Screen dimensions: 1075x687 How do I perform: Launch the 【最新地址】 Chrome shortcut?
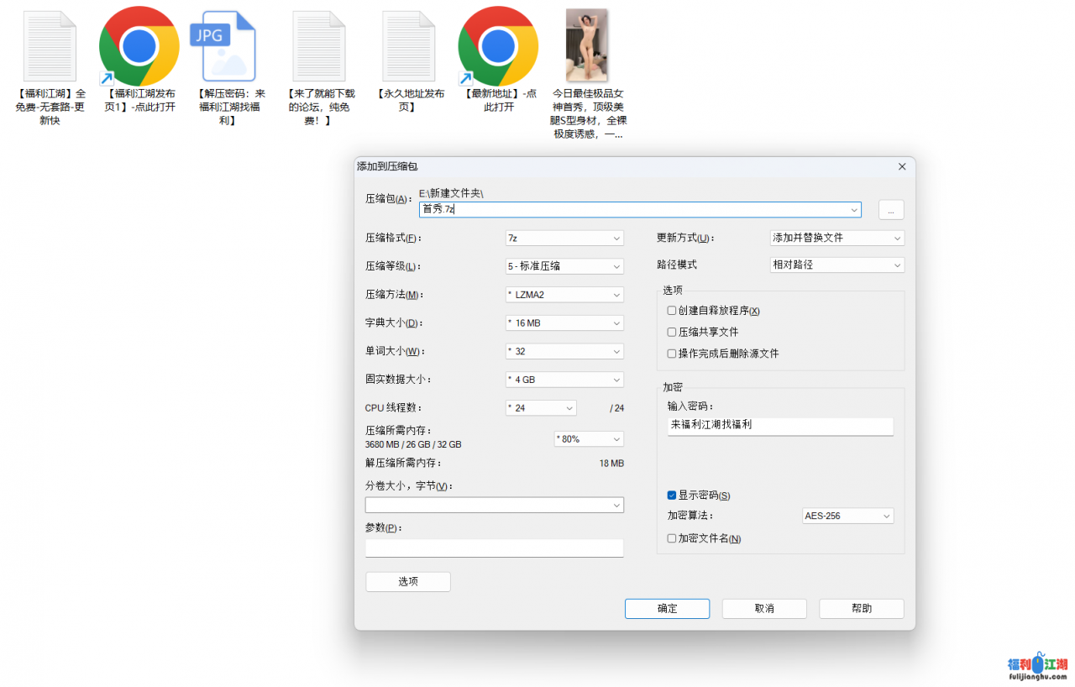point(498,46)
